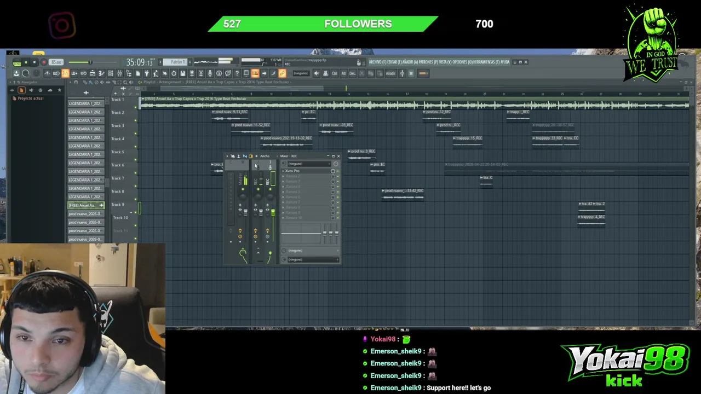Screen dimensions: 701x394
Task: Click the save floppy disk icon
Action: pyautogui.click(x=182, y=73)
